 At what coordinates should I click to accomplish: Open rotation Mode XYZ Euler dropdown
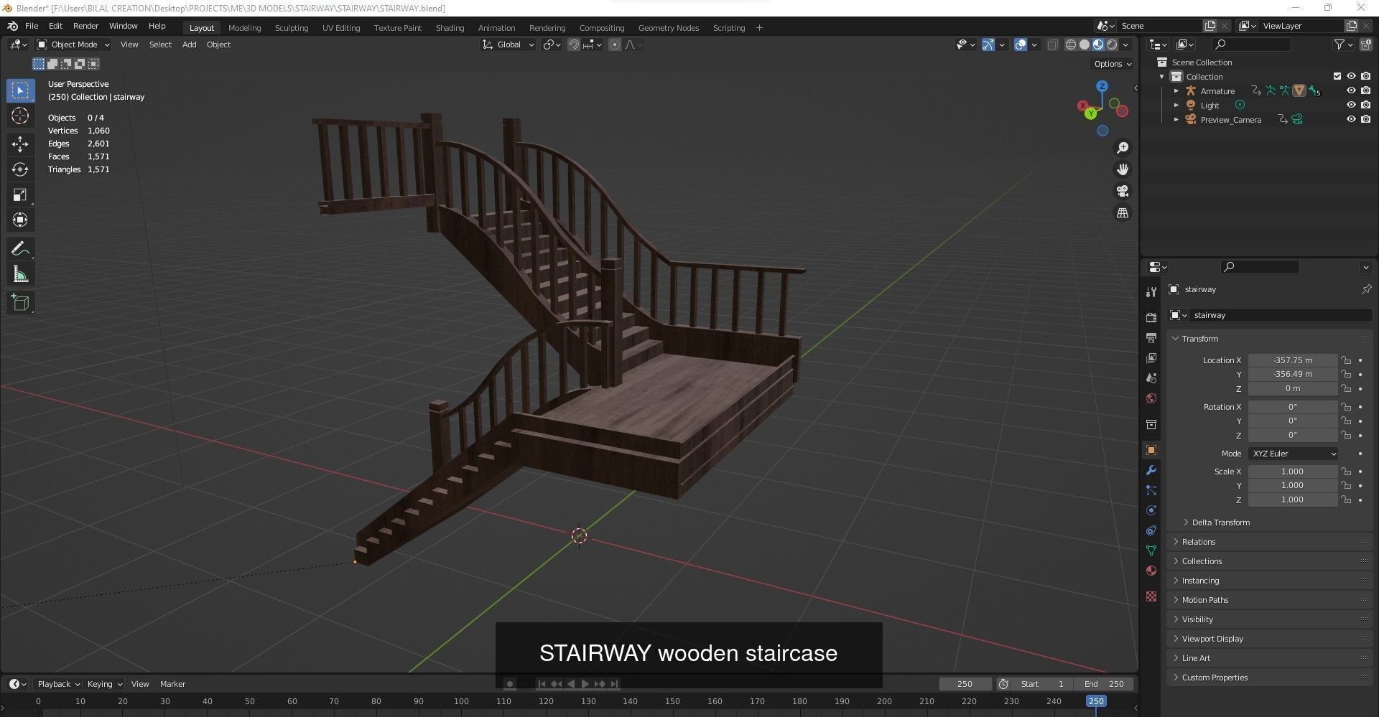(x=1294, y=454)
